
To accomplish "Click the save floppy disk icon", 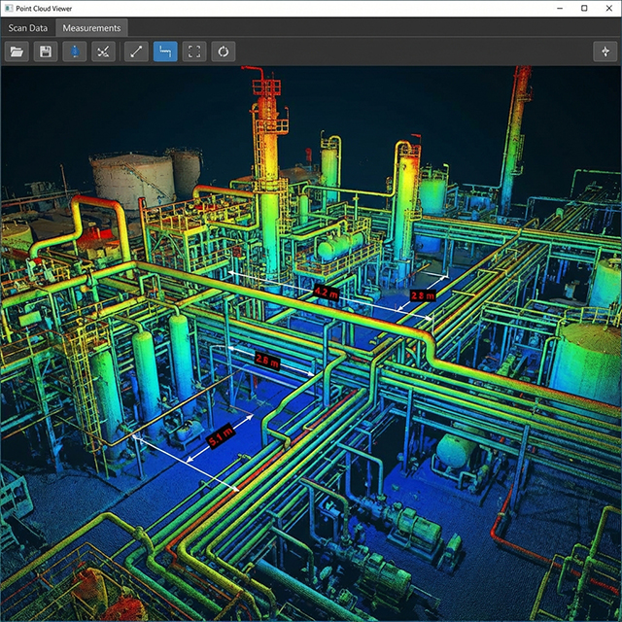I will click(45, 52).
